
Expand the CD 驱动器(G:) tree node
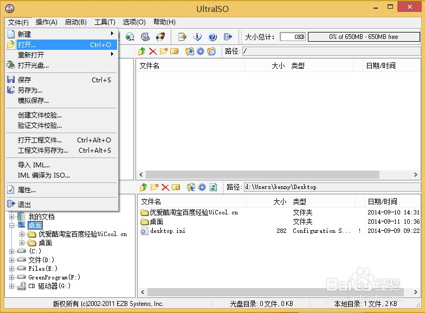[12, 286]
